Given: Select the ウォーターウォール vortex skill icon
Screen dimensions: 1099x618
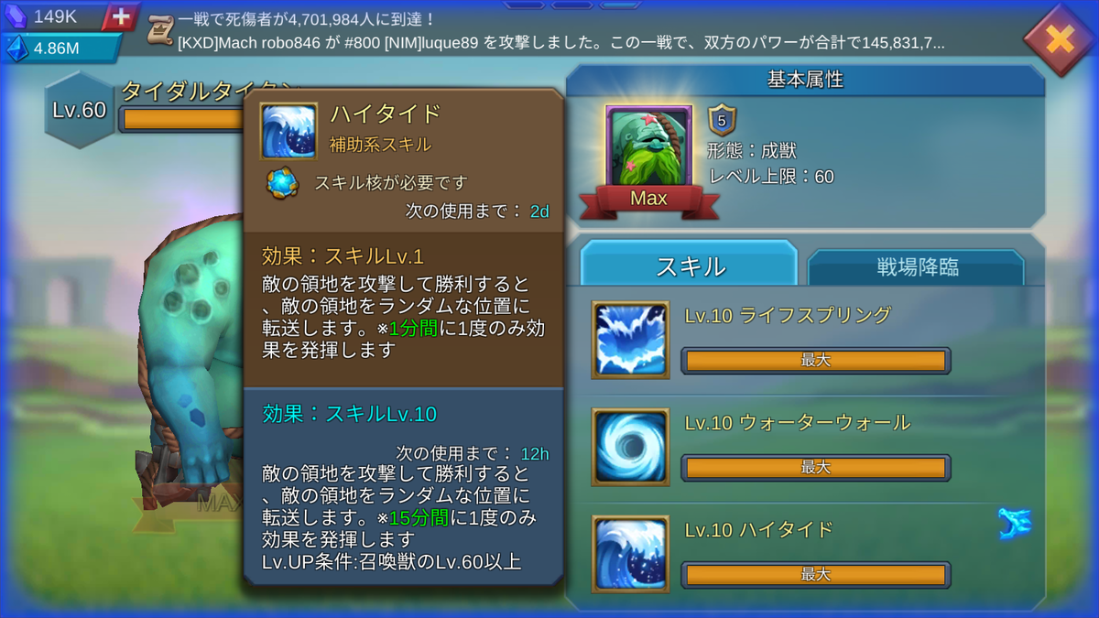Looking at the screenshot, I should pyautogui.click(x=630, y=447).
